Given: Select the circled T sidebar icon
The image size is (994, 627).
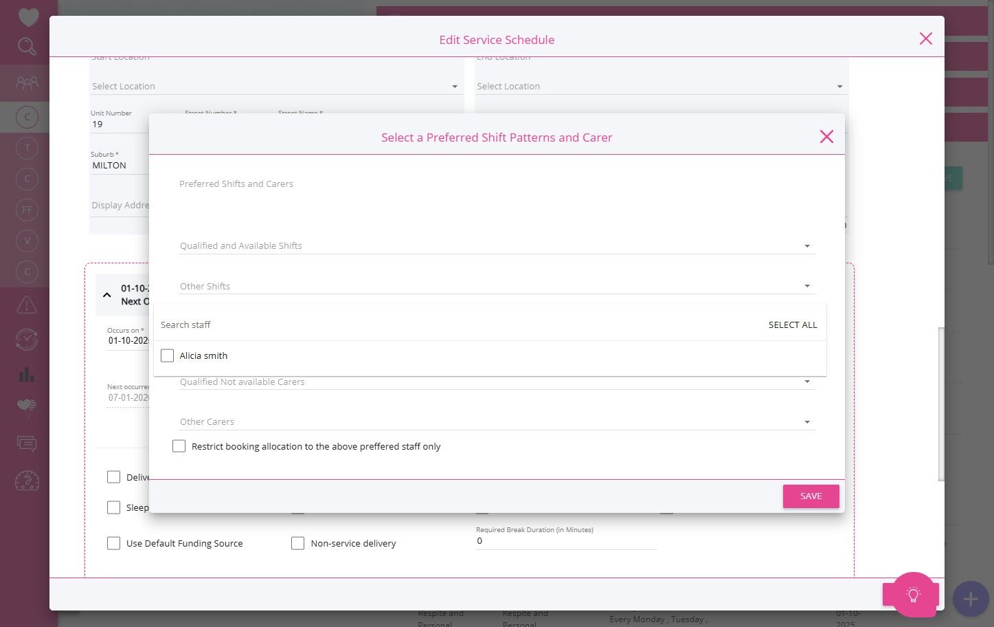Looking at the screenshot, I should pos(27,148).
